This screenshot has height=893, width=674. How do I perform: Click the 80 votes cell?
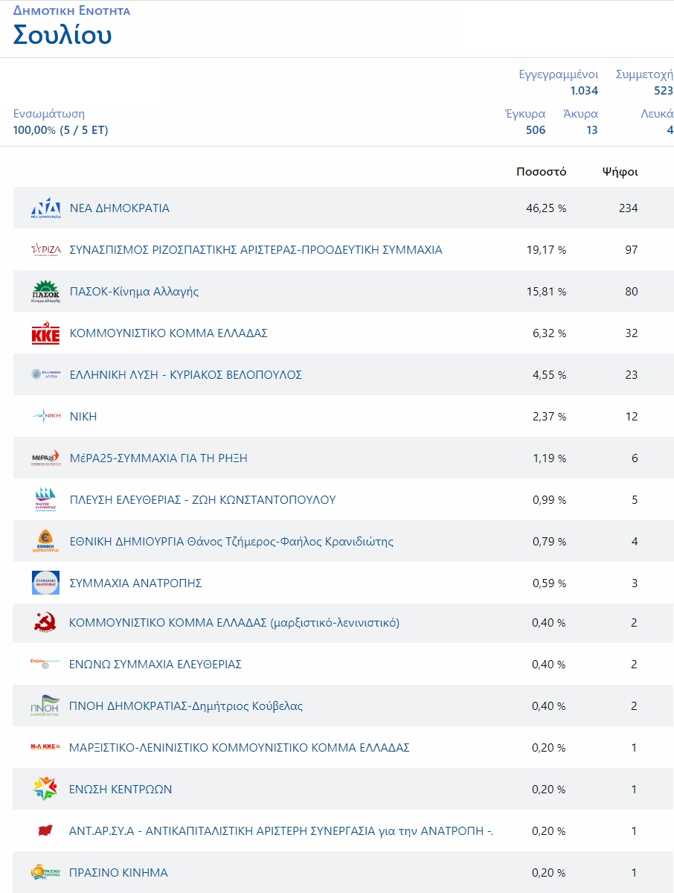click(x=632, y=292)
